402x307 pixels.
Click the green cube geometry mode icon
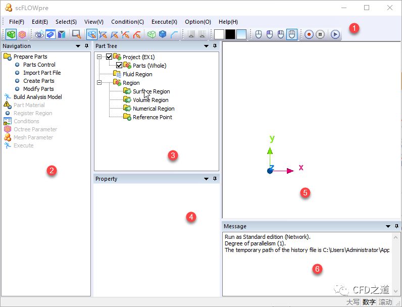(11, 34)
